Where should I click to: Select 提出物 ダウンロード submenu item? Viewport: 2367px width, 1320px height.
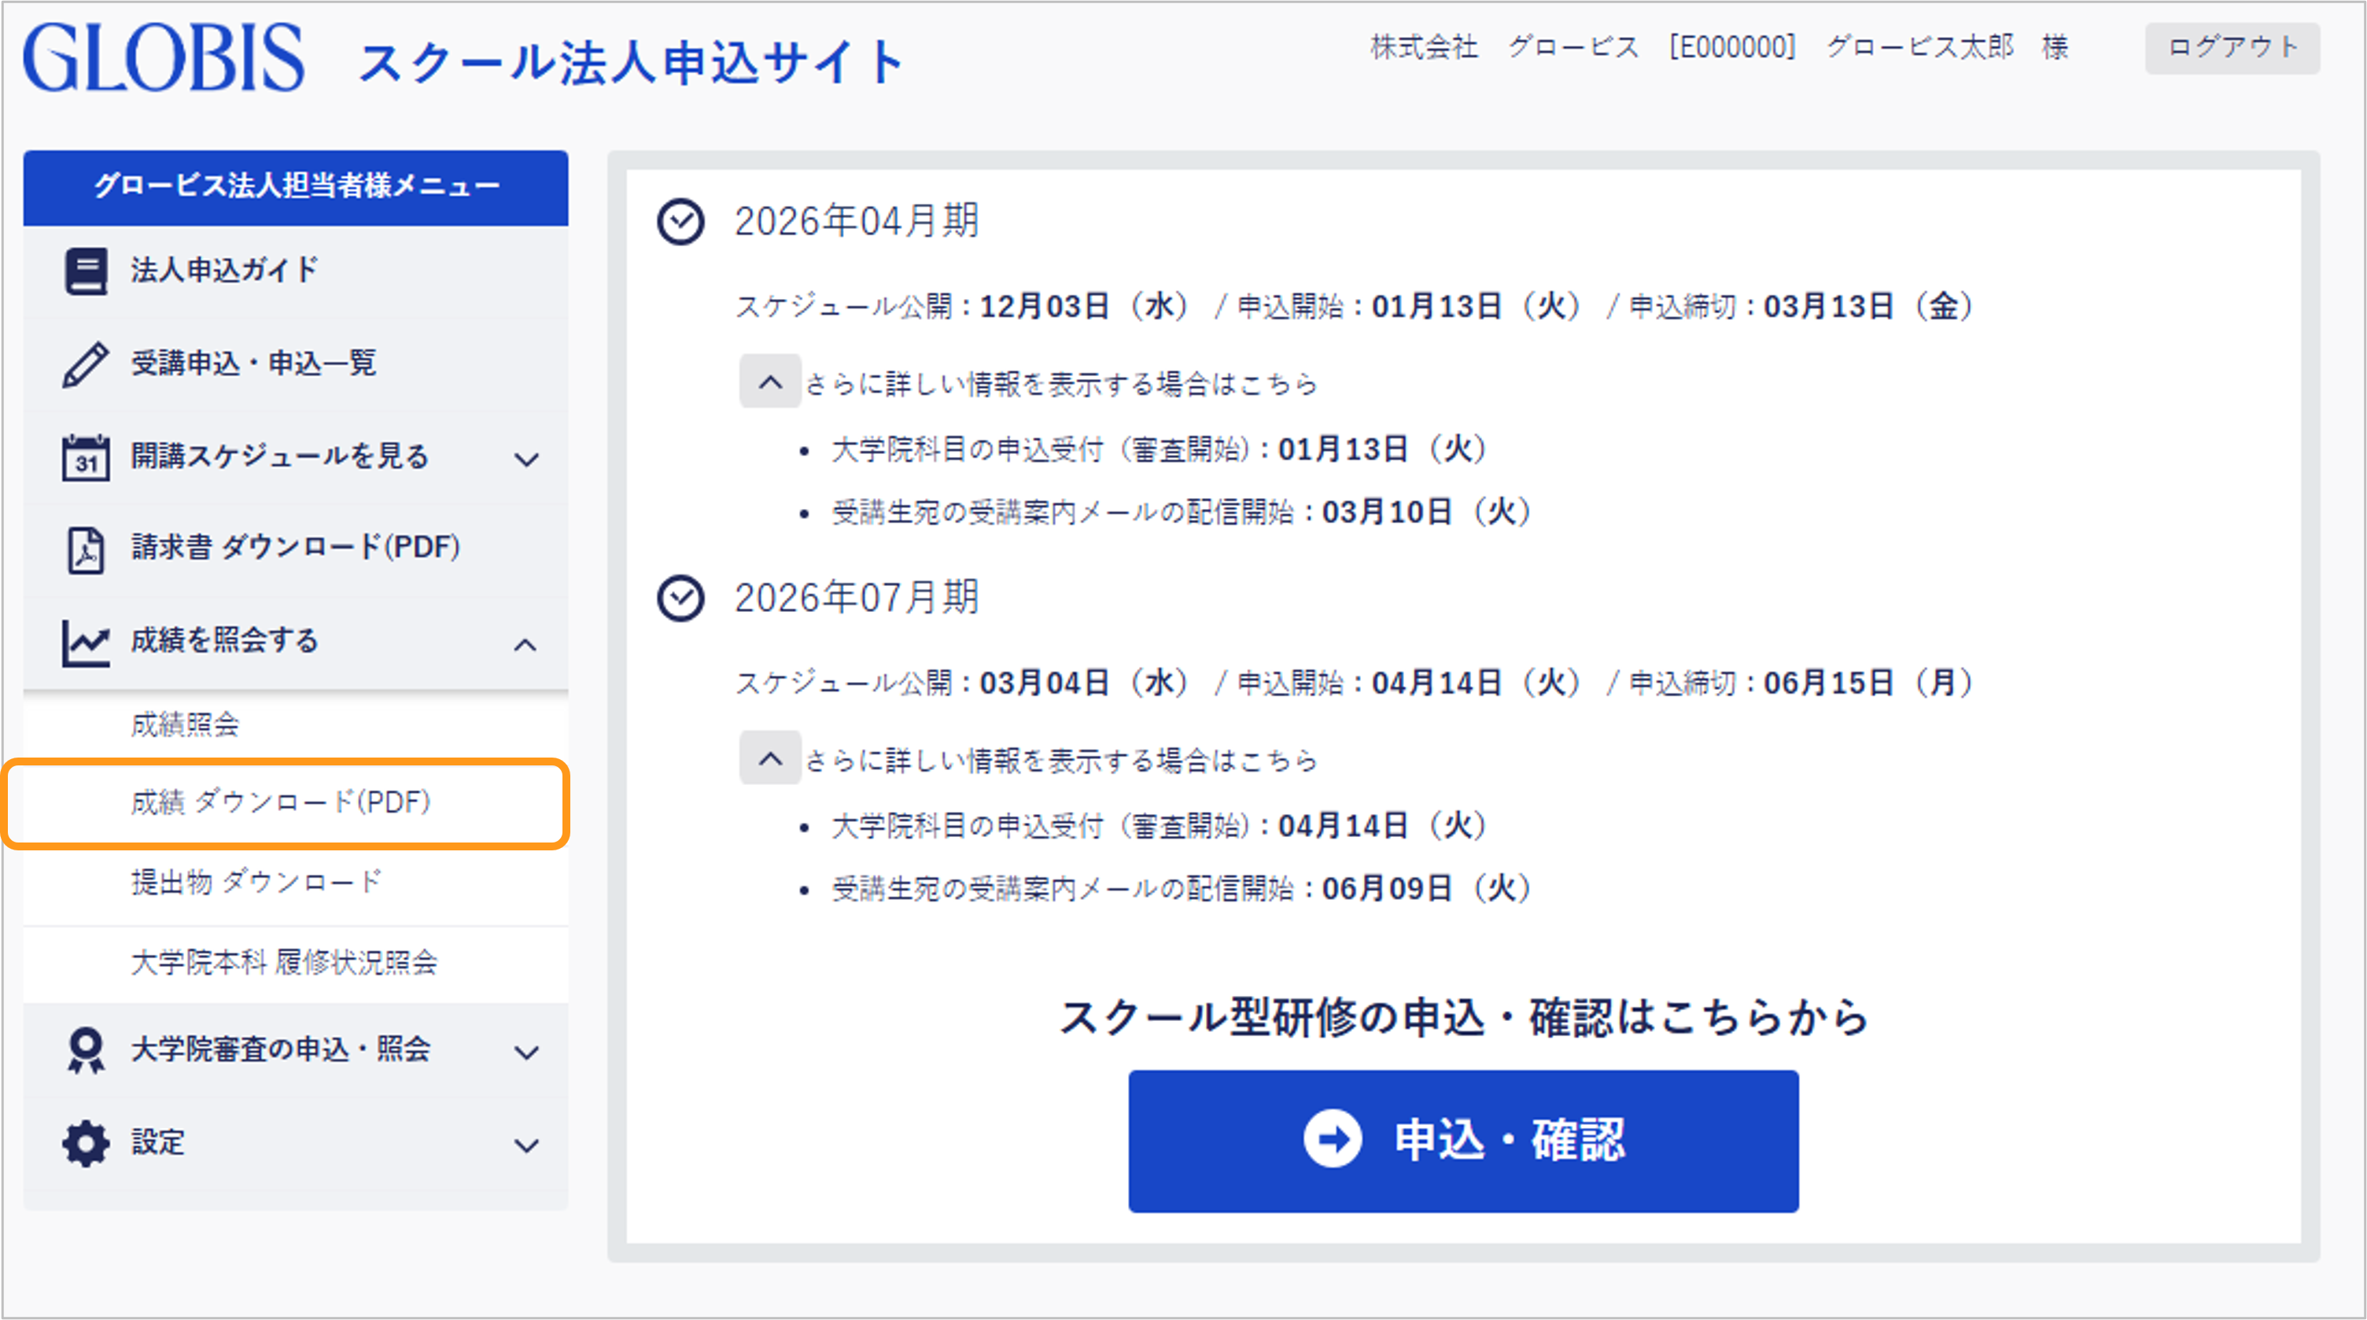pyautogui.click(x=296, y=883)
